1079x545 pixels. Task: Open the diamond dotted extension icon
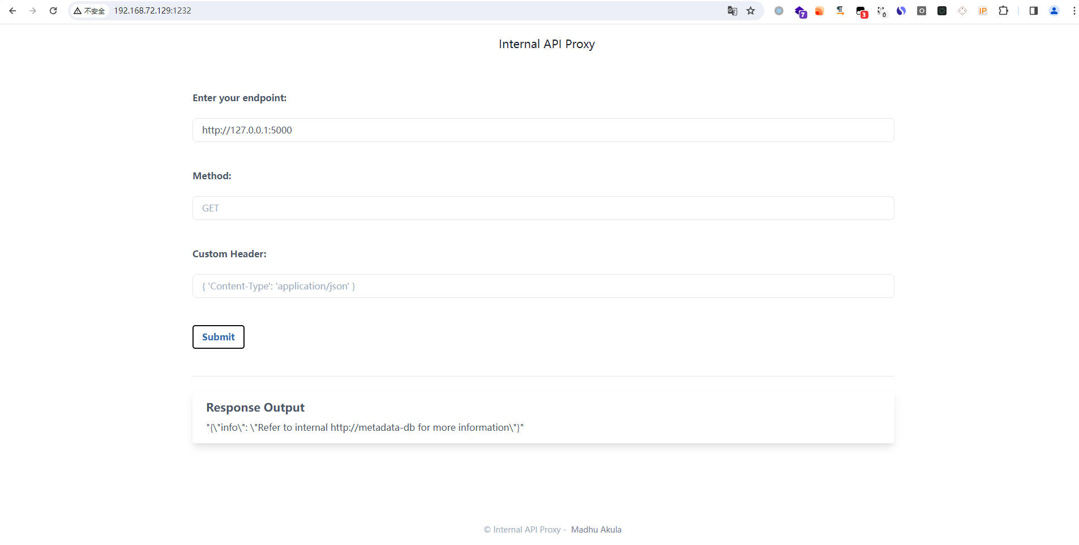coord(962,11)
